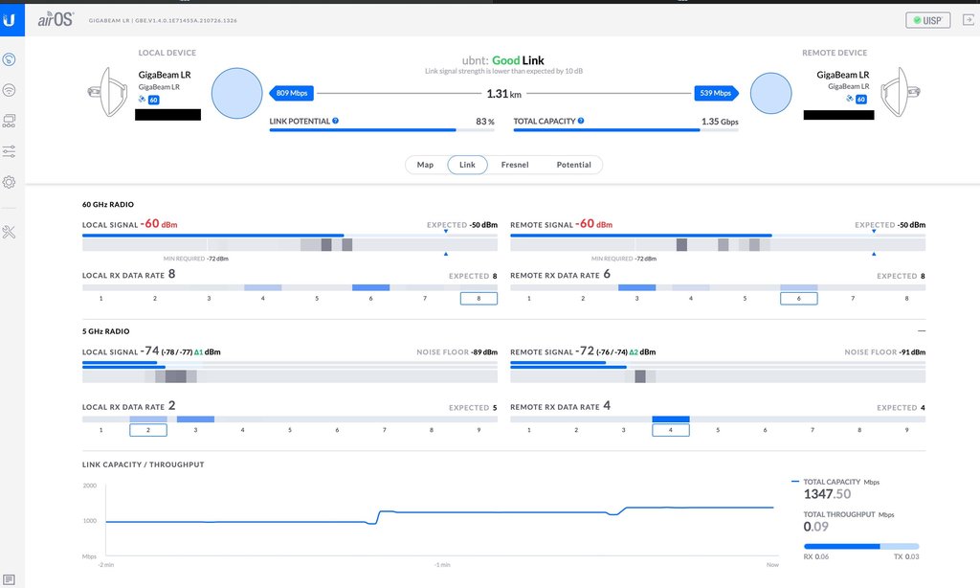Viewport: 980px width, 588px height.
Task: Click the local GigaBeam LR dish image
Action: 106,93
